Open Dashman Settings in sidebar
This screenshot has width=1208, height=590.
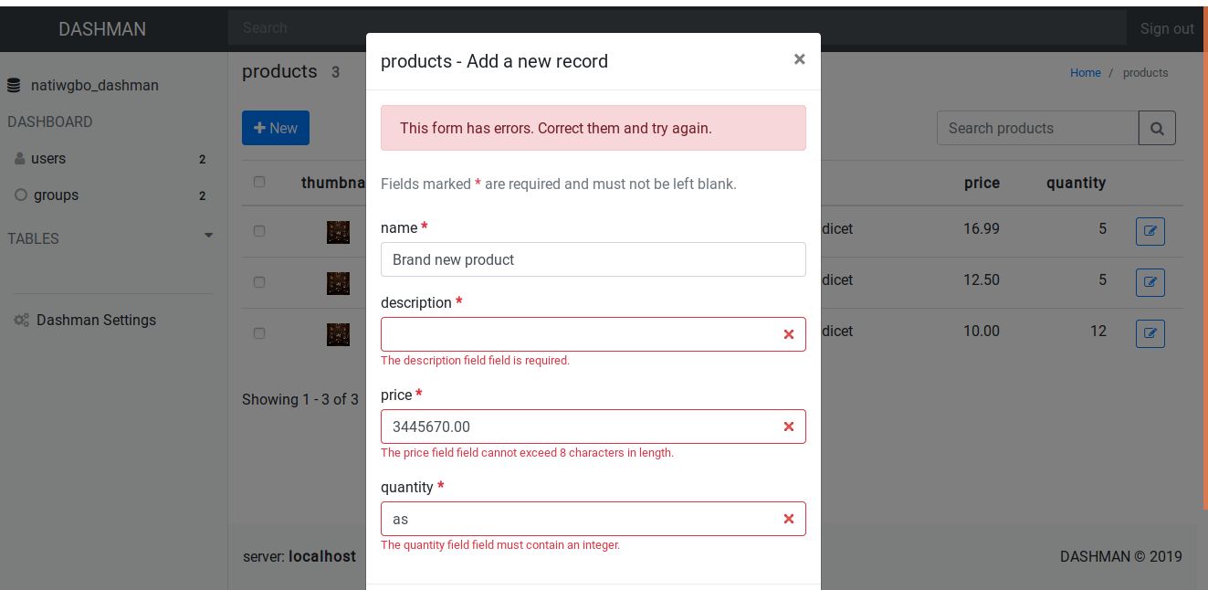[x=96, y=320]
